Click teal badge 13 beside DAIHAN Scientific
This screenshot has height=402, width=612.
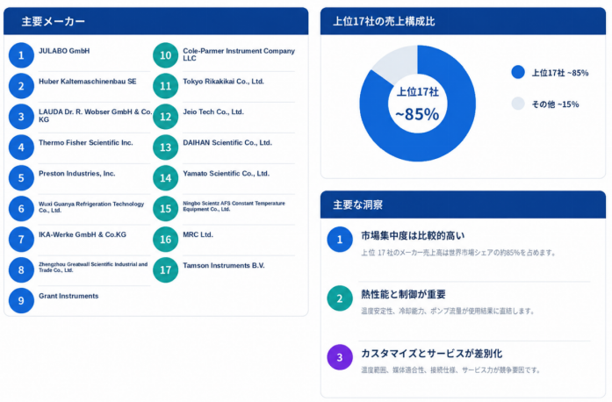(165, 147)
